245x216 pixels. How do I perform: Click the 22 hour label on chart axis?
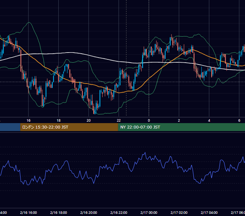coord(119,121)
